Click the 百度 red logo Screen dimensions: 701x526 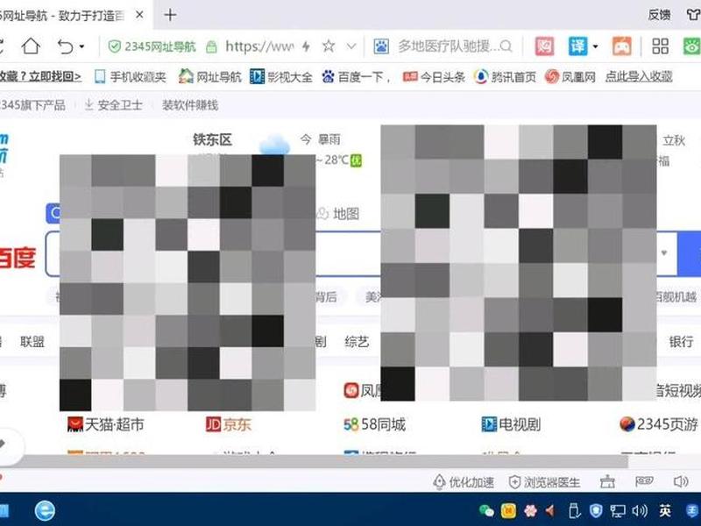17,258
